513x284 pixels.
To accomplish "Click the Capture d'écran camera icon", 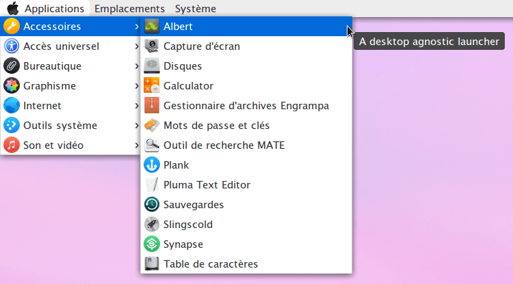I will click(x=152, y=46).
